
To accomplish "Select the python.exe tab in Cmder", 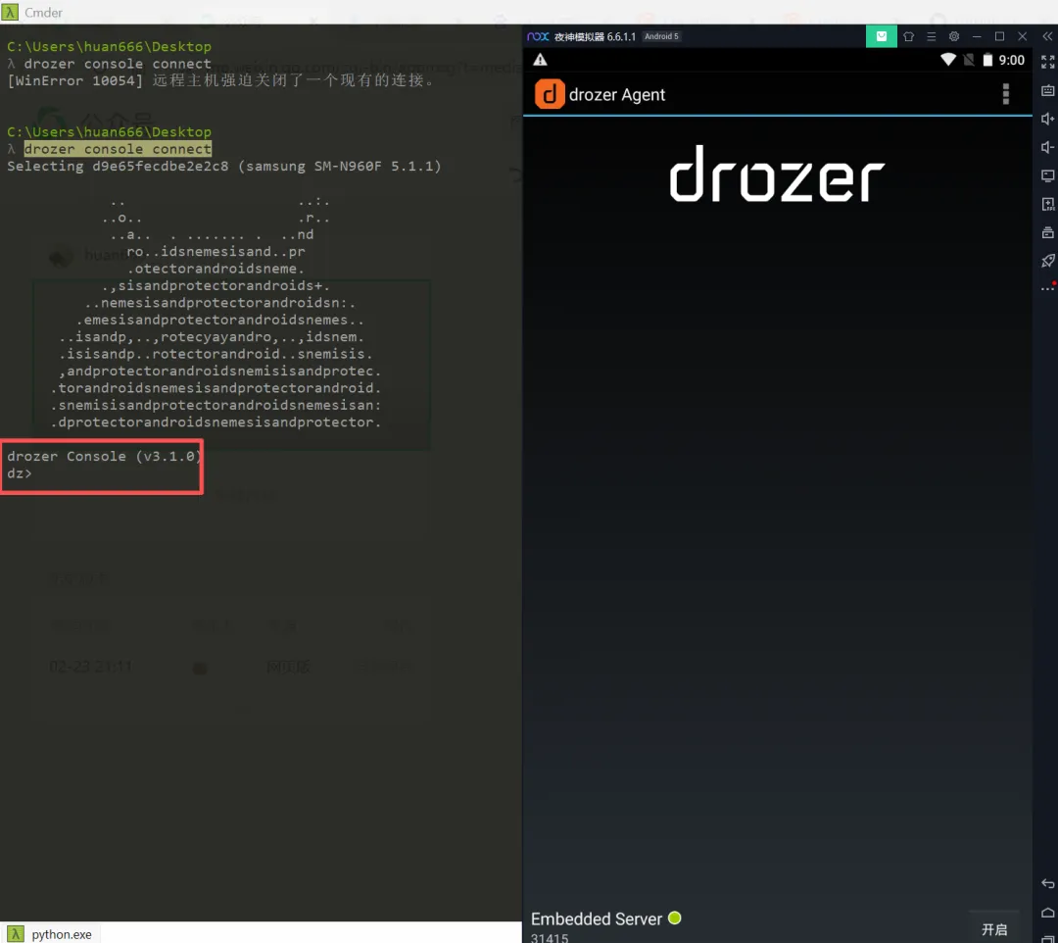I will pos(51,933).
